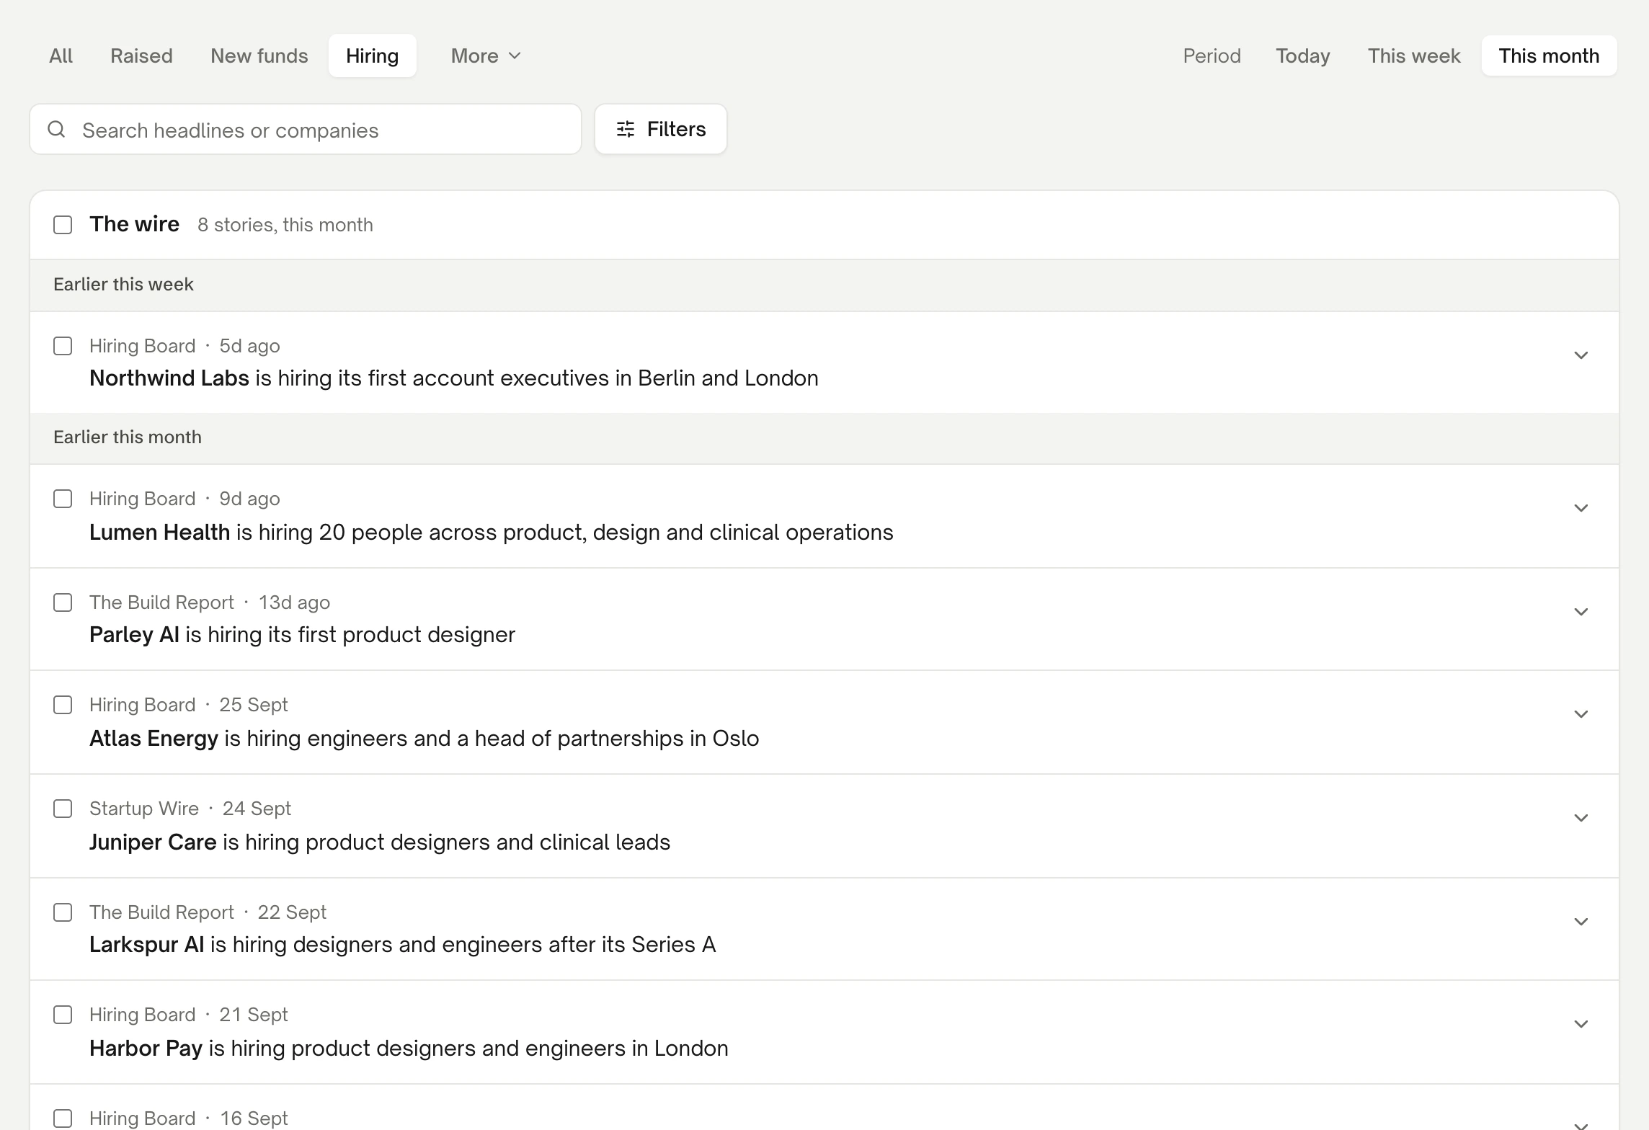Screen dimensions: 1649x1130
Task: Check the Larkspur AI story checkbox
Action: [x=63, y=912]
